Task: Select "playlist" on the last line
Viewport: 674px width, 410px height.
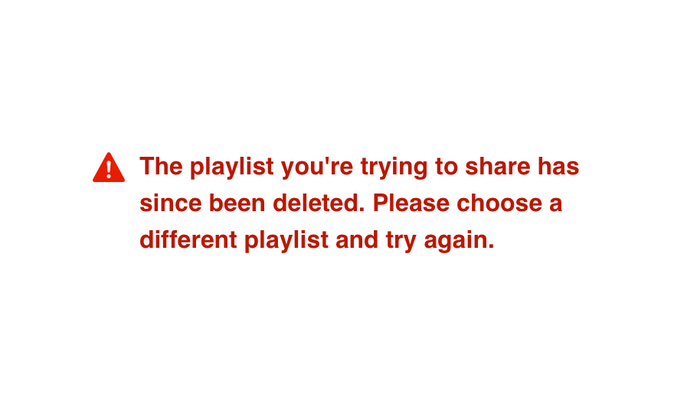Action: 286,242
